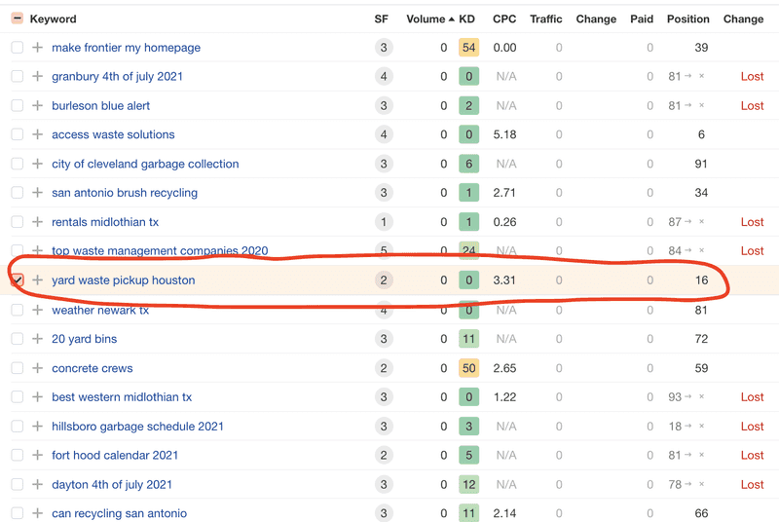Expand the san antonio brush recycling row
779x522 pixels.
(x=37, y=193)
